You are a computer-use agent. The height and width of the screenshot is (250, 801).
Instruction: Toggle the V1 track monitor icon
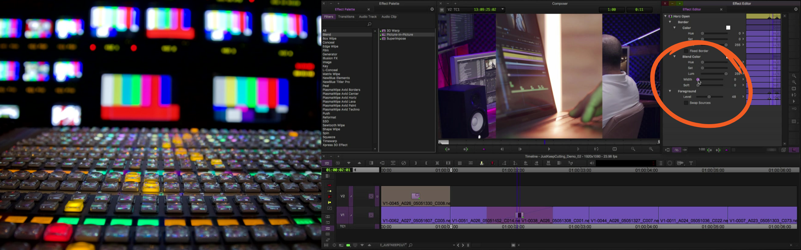(371, 215)
